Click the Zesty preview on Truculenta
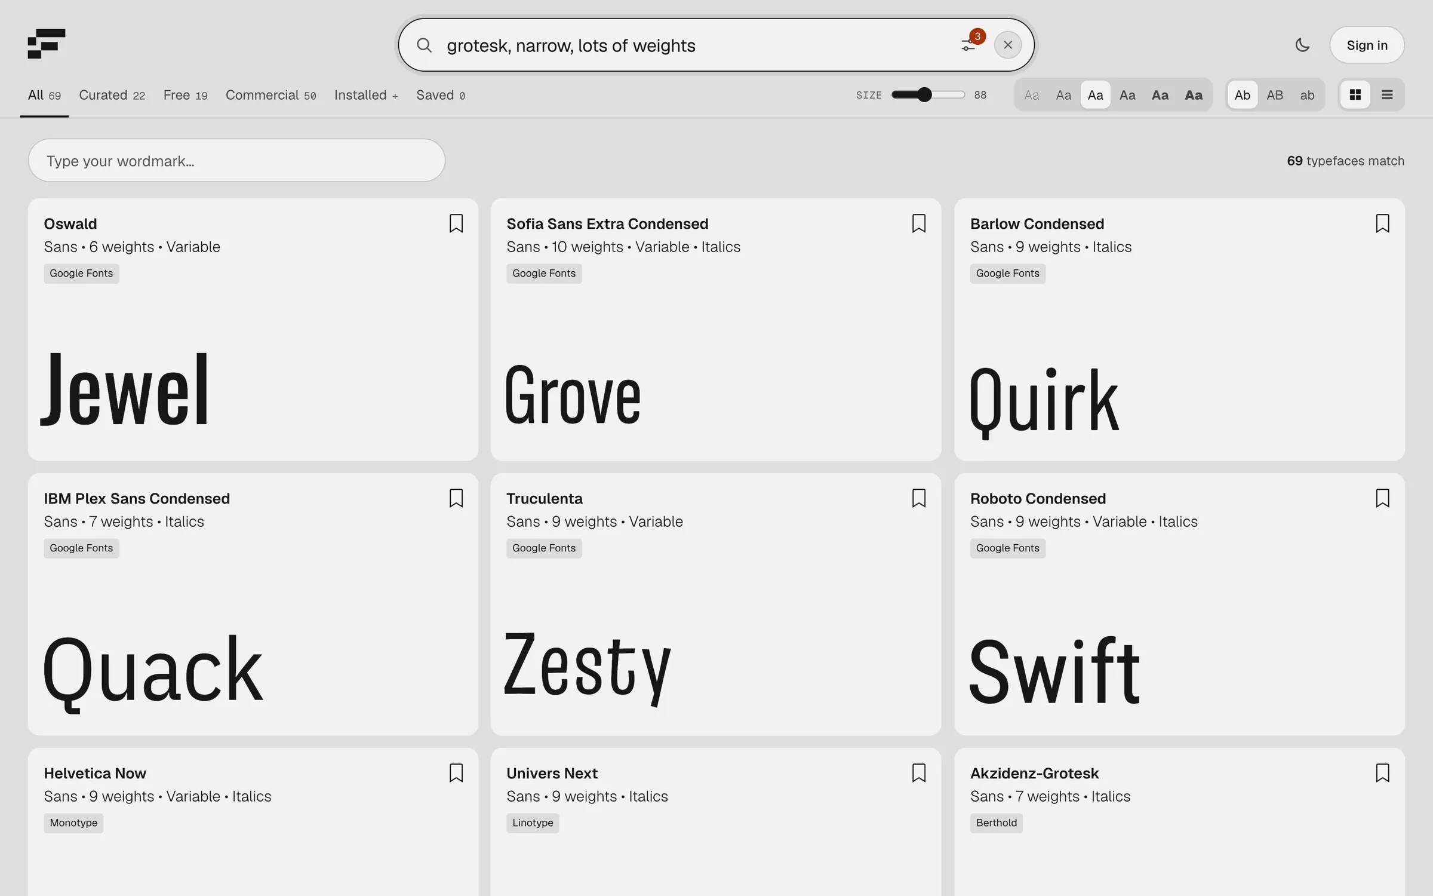The image size is (1433, 896). pos(588,669)
